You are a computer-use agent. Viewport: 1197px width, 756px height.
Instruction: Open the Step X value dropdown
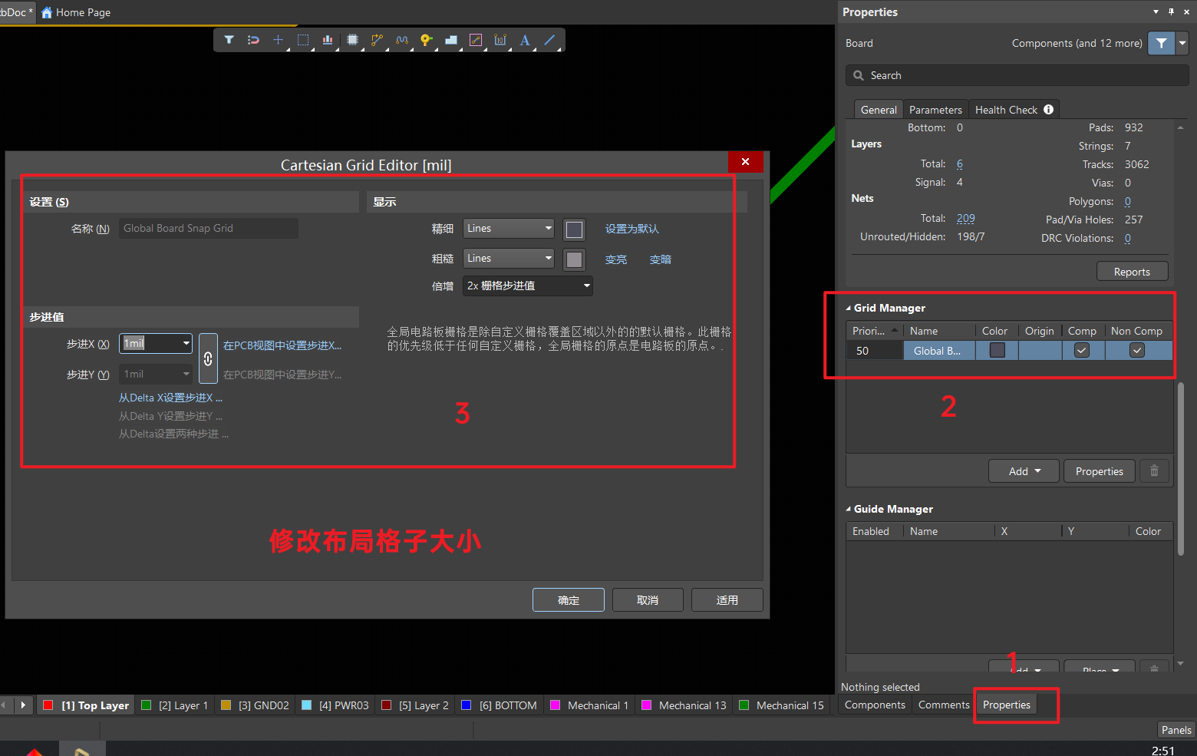[186, 344]
